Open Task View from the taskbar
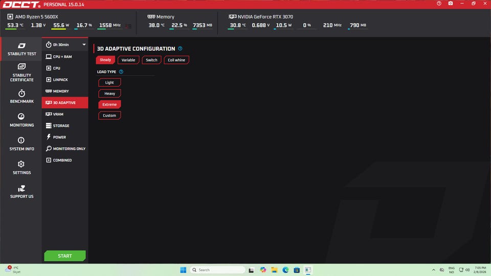Image resolution: width=491 pixels, height=276 pixels. click(251, 270)
